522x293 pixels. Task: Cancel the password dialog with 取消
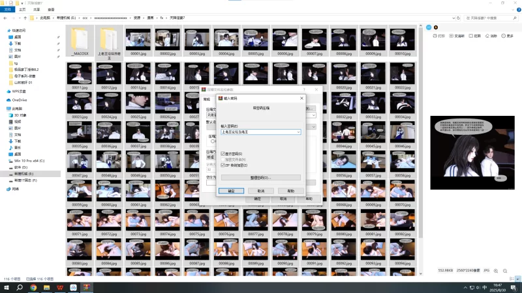pos(261,191)
